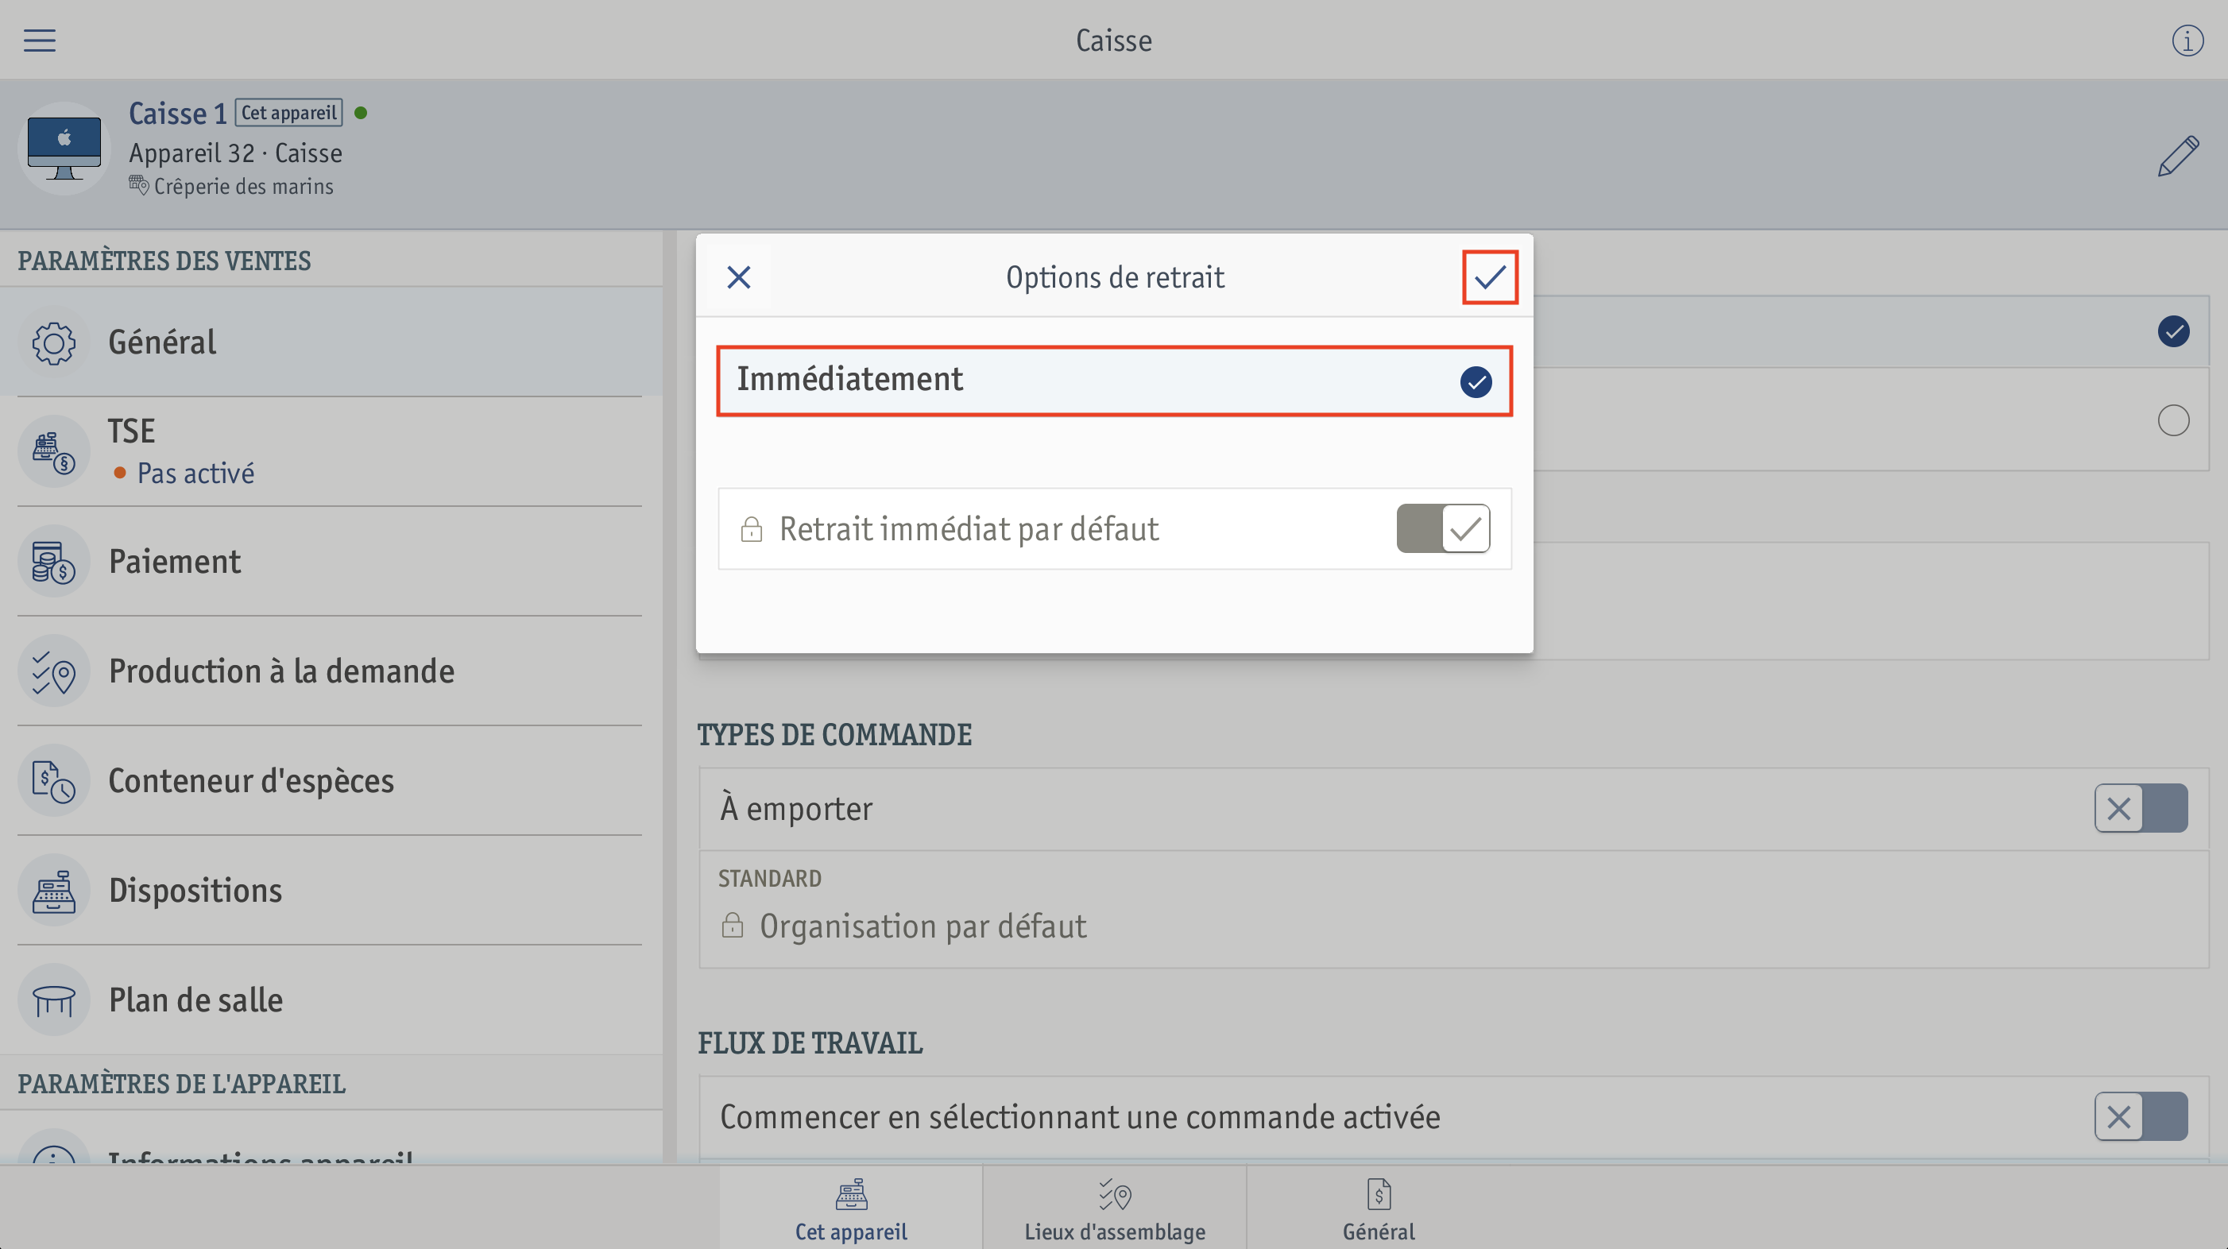Select the Immédiatement option
The height and width of the screenshot is (1249, 2228).
click(1114, 381)
